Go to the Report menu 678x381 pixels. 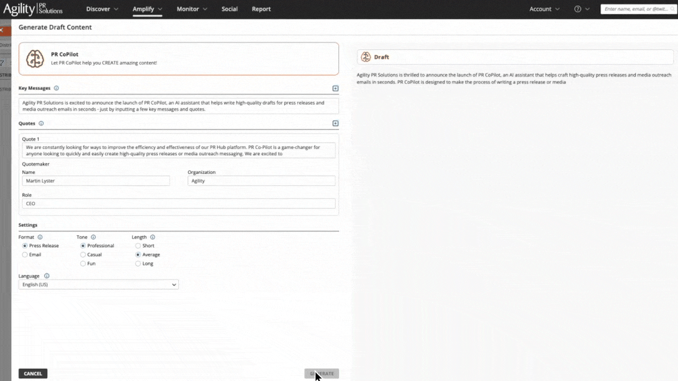[261, 9]
